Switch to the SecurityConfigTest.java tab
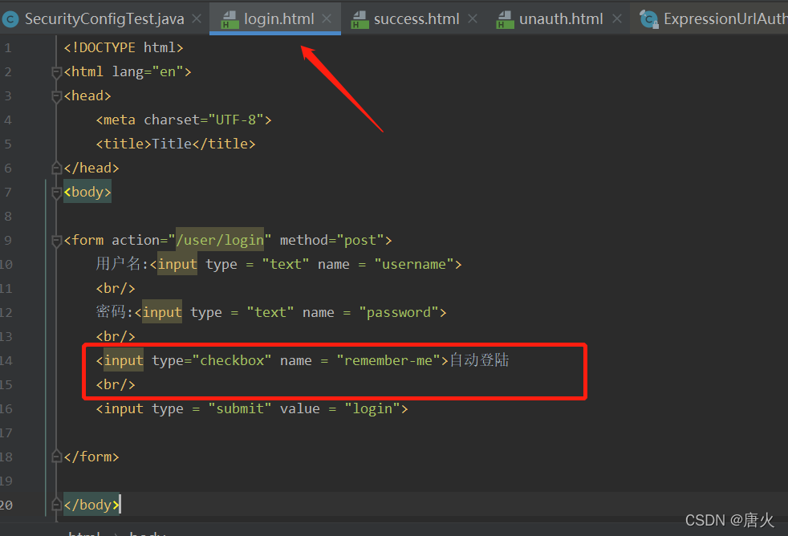 point(104,19)
